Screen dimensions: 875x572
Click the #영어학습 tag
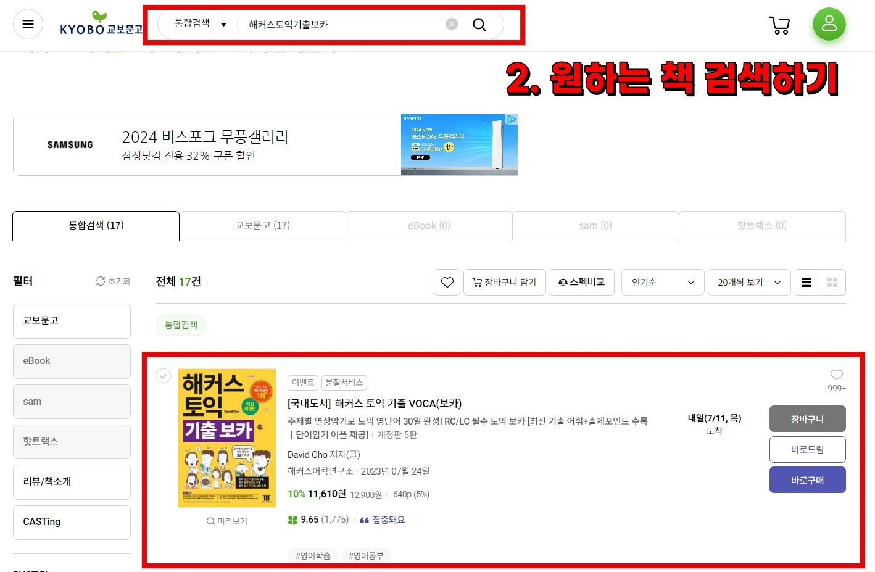pyautogui.click(x=313, y=555)
